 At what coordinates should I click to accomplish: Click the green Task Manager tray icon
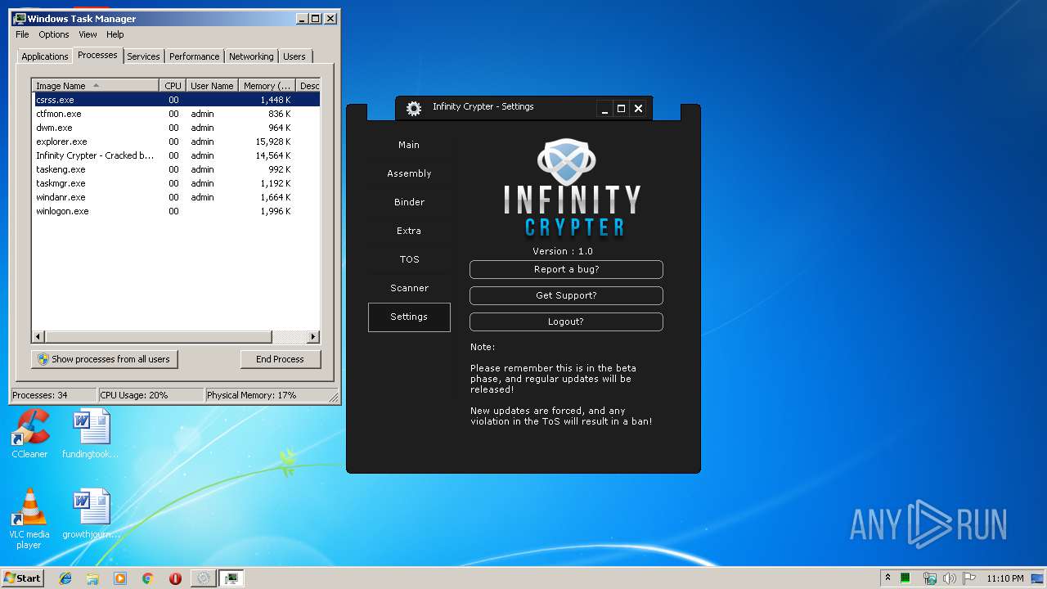[906, 578]
